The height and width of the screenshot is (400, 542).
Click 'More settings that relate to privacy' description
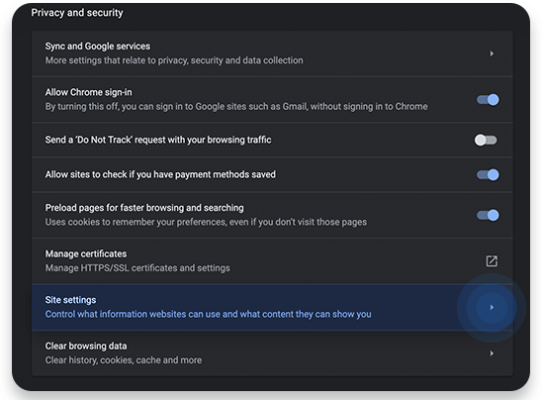click(x=174, y=60)
